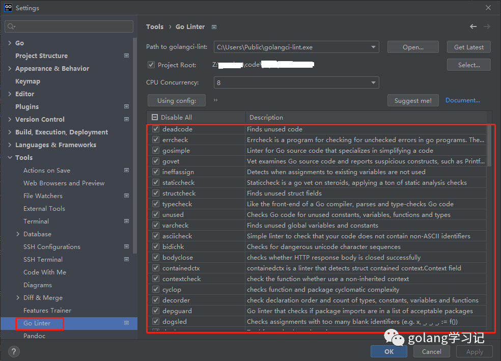The height and width of the screenshot is (361, 501).
Task: Click project-level icon next to SSH Configurations
Action: click(127, 246)
